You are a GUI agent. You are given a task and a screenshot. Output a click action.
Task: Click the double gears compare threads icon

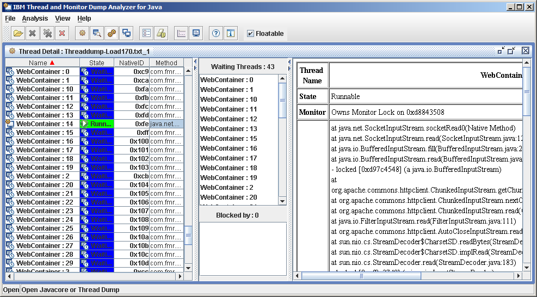(x=112, y=33)
